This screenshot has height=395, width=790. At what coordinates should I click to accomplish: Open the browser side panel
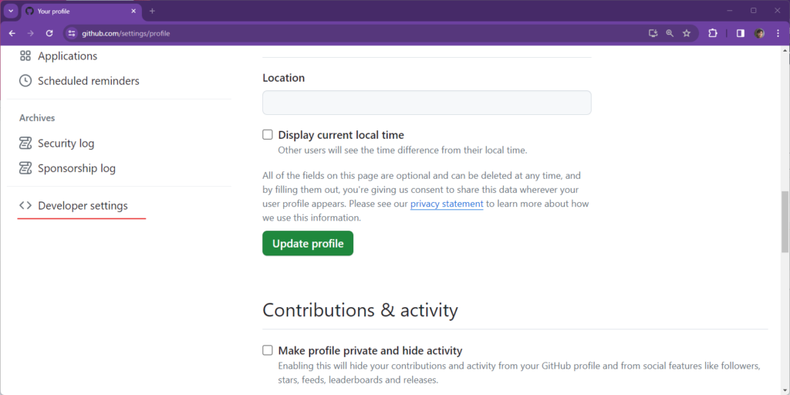click(x=740, y=33)
